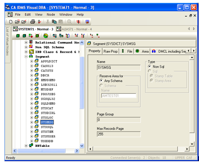
Task: Click the tree horizontal scrollbar thumb
Action: click(x=42, y=151)
